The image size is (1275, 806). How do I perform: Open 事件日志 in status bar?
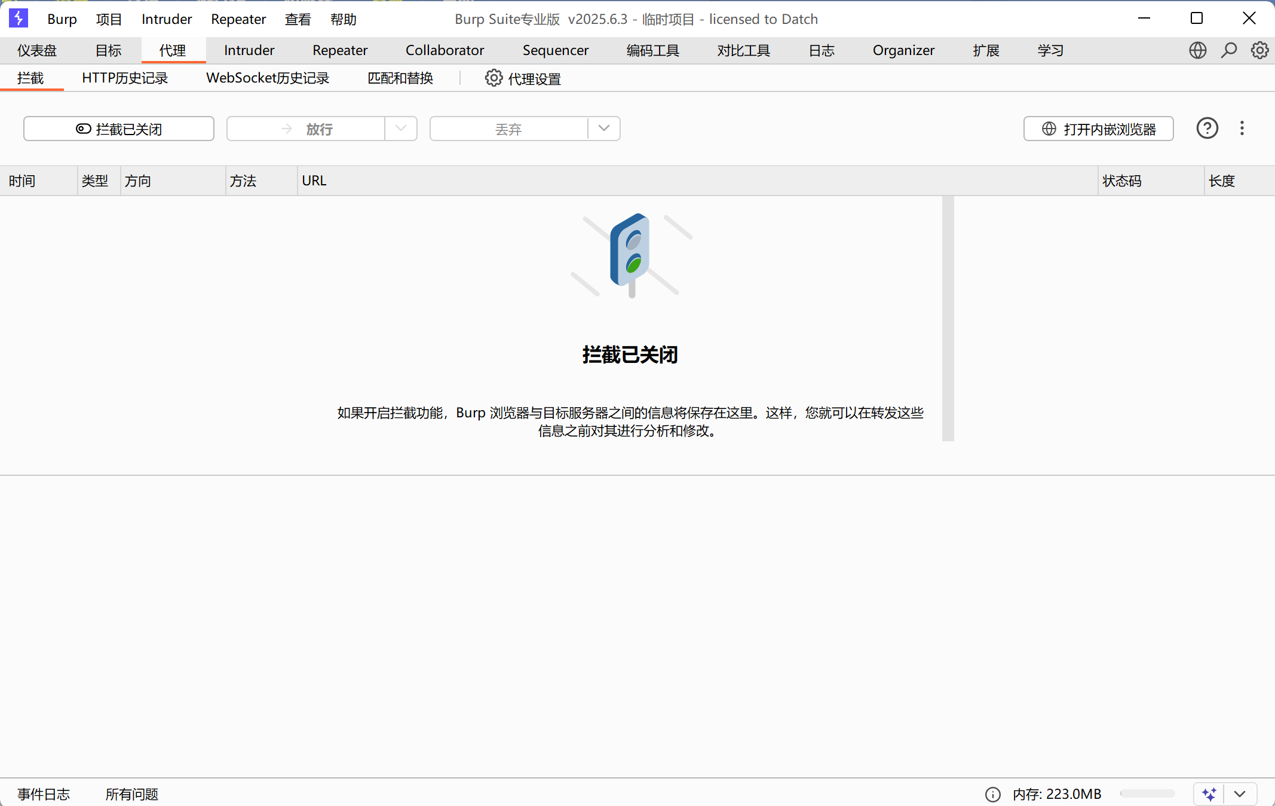point(44,794)
